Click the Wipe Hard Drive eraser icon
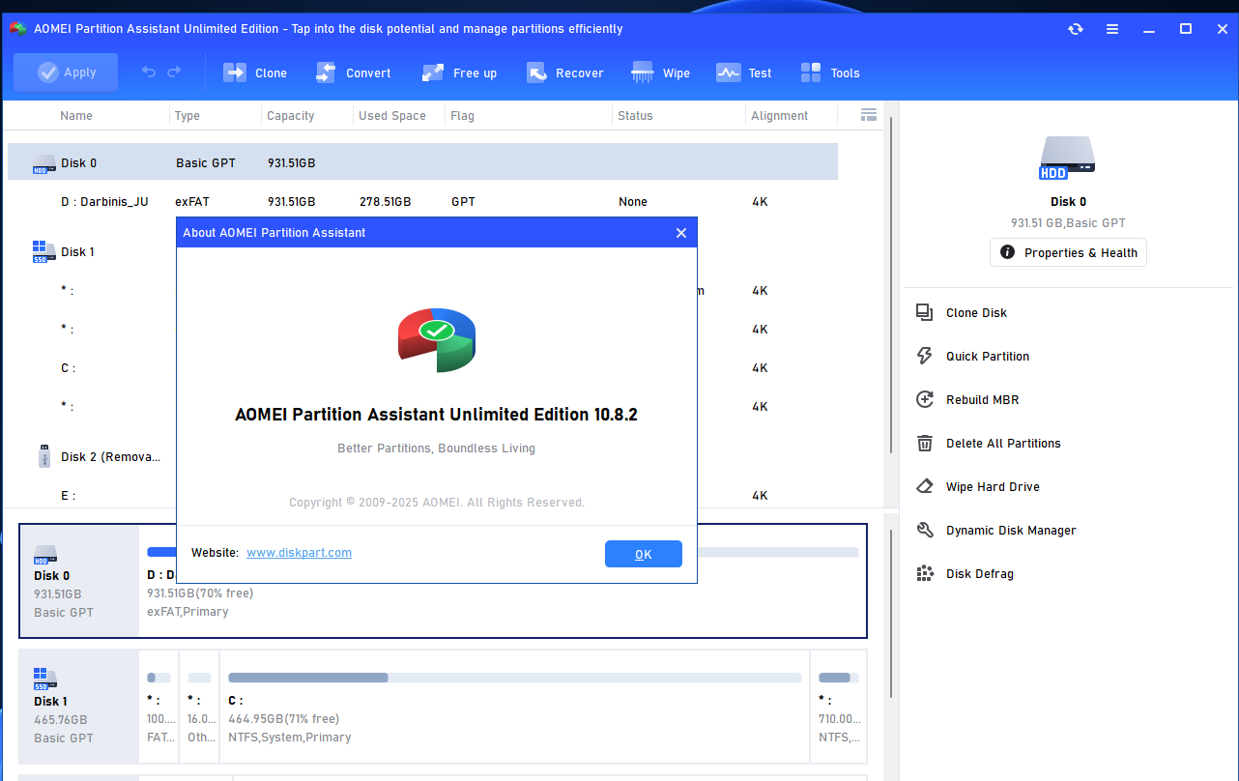1239x781 pixels. 925,487
